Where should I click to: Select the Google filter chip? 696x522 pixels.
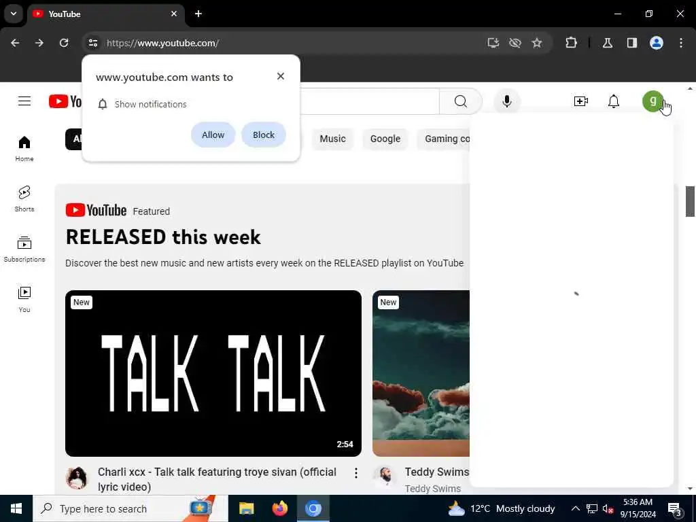[x=385, y=139]
